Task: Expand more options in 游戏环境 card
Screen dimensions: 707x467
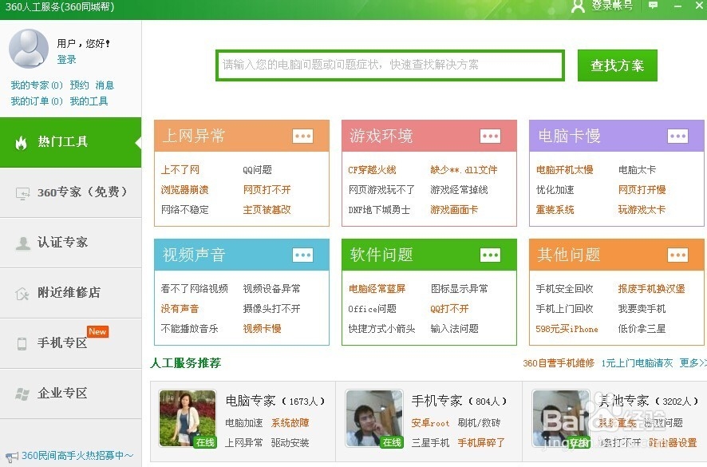Action: (490, 136)
